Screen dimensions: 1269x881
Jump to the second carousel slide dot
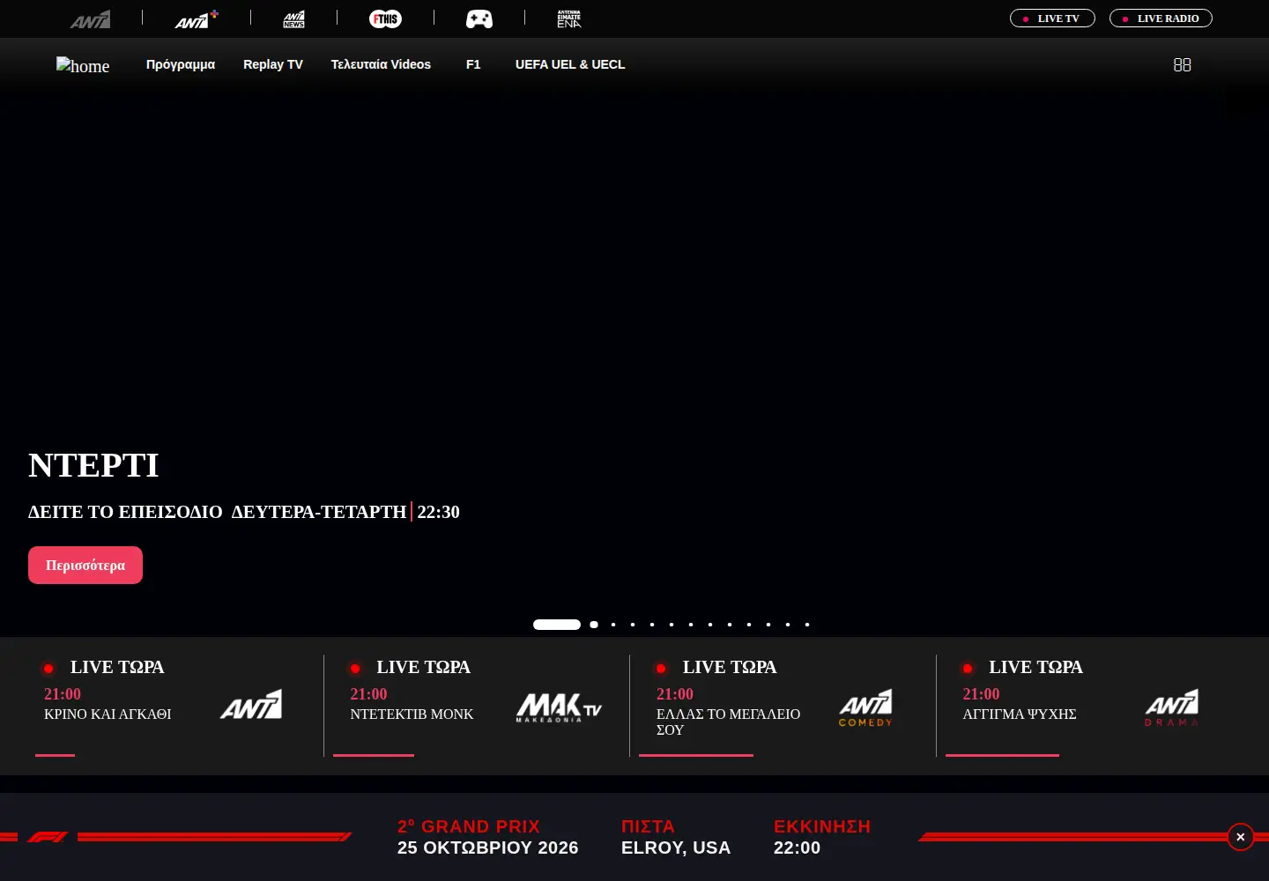click(x=594, y=625)
